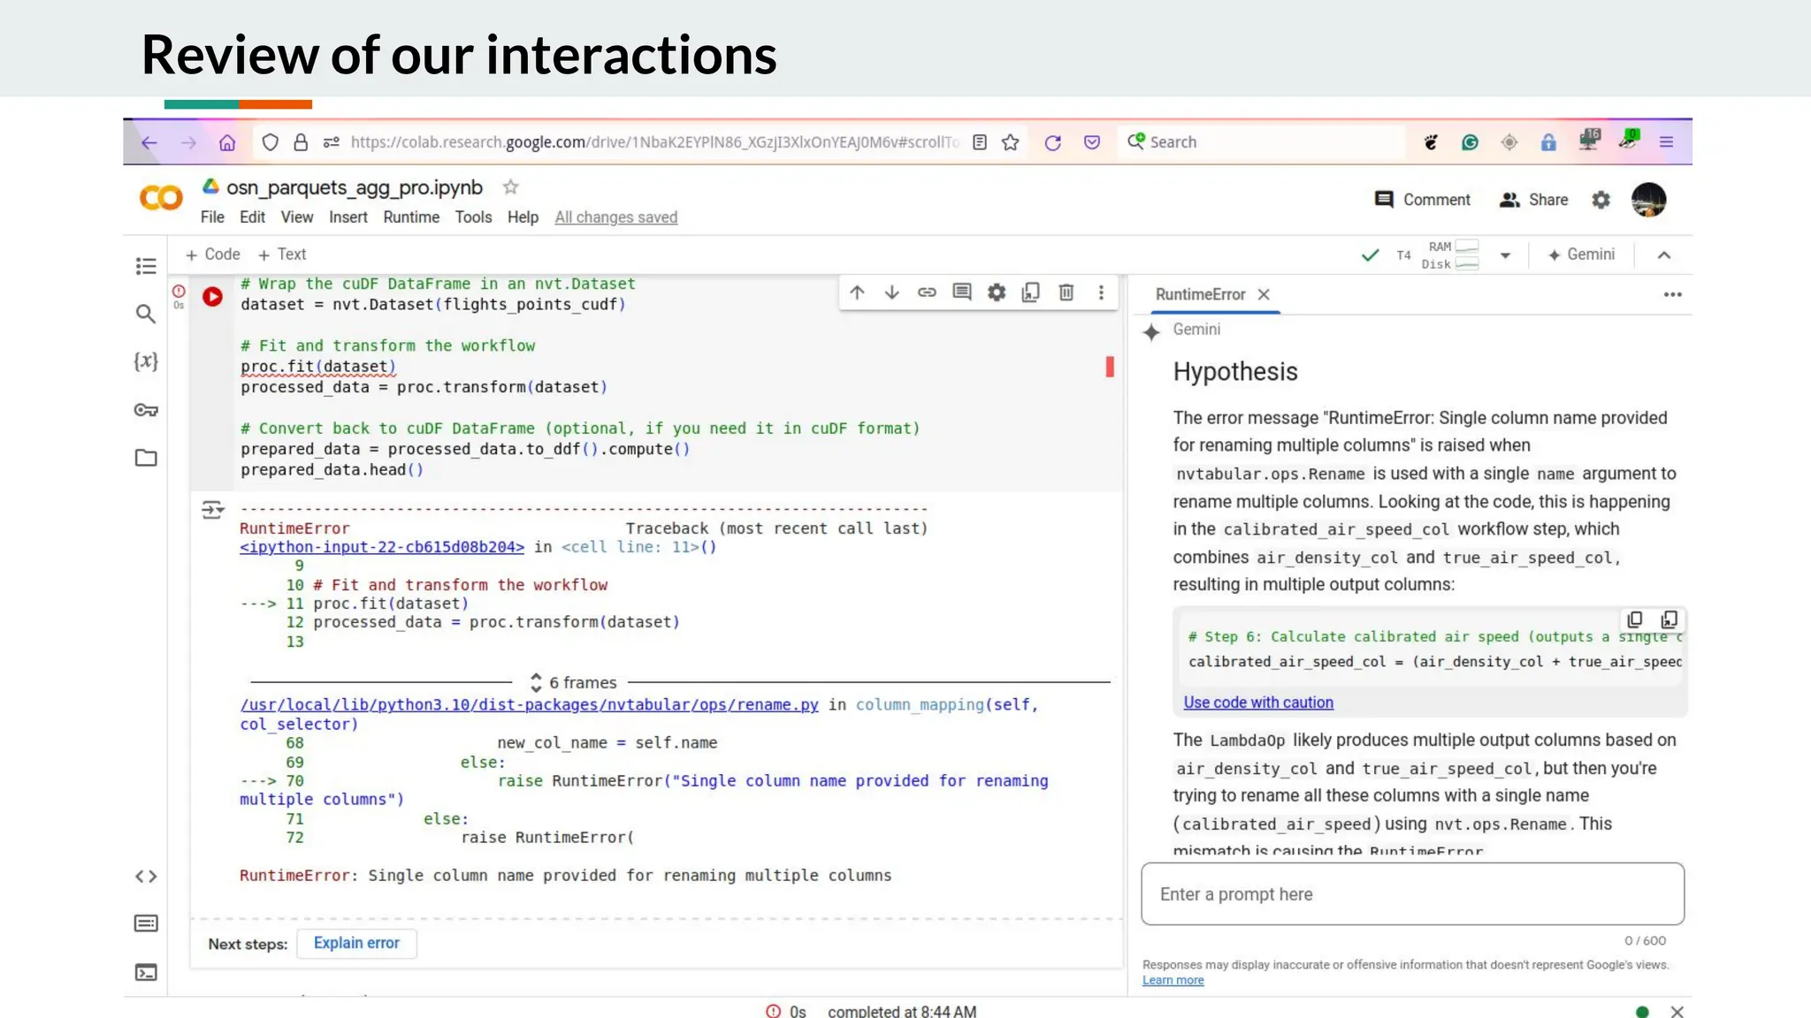Image resolution: width=1811 pixels, height=1018 pixels.
Task: Move cell up with up arrow
Action: (857, 292)
